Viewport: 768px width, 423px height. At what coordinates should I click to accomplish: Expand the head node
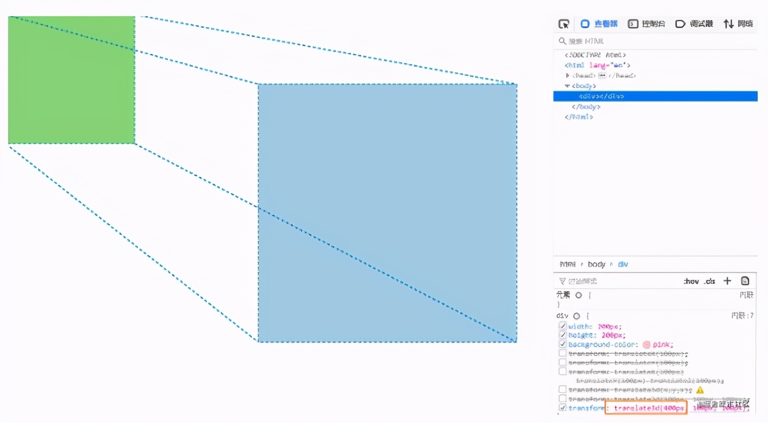(x=567, y=75)
